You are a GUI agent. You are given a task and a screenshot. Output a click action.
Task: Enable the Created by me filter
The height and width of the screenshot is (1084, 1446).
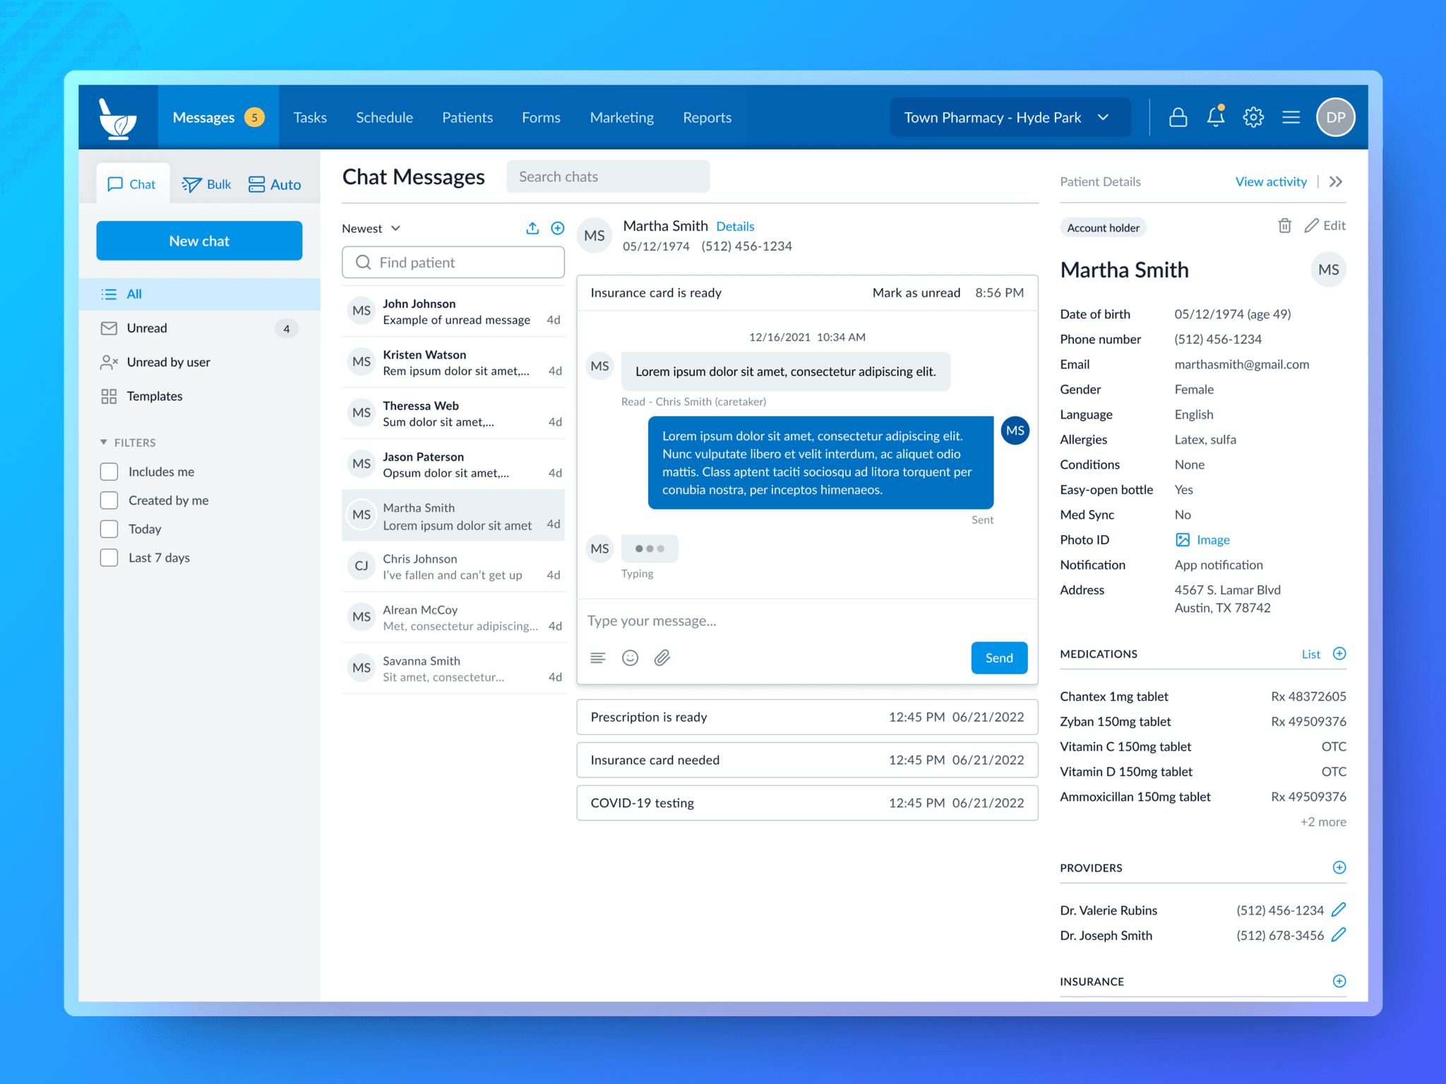pyautogui.click(x=109, y=500)
